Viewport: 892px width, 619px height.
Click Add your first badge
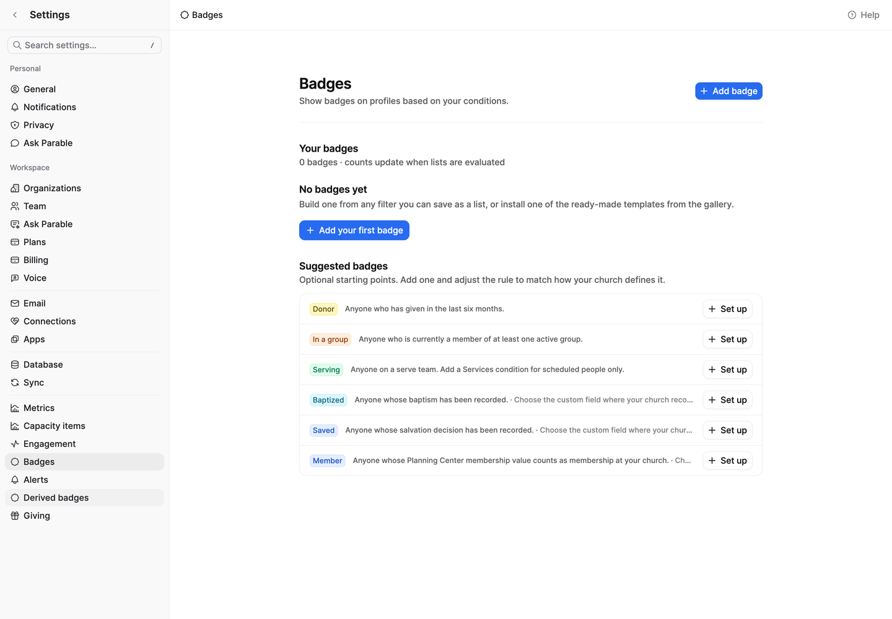[x=354, y=230]
